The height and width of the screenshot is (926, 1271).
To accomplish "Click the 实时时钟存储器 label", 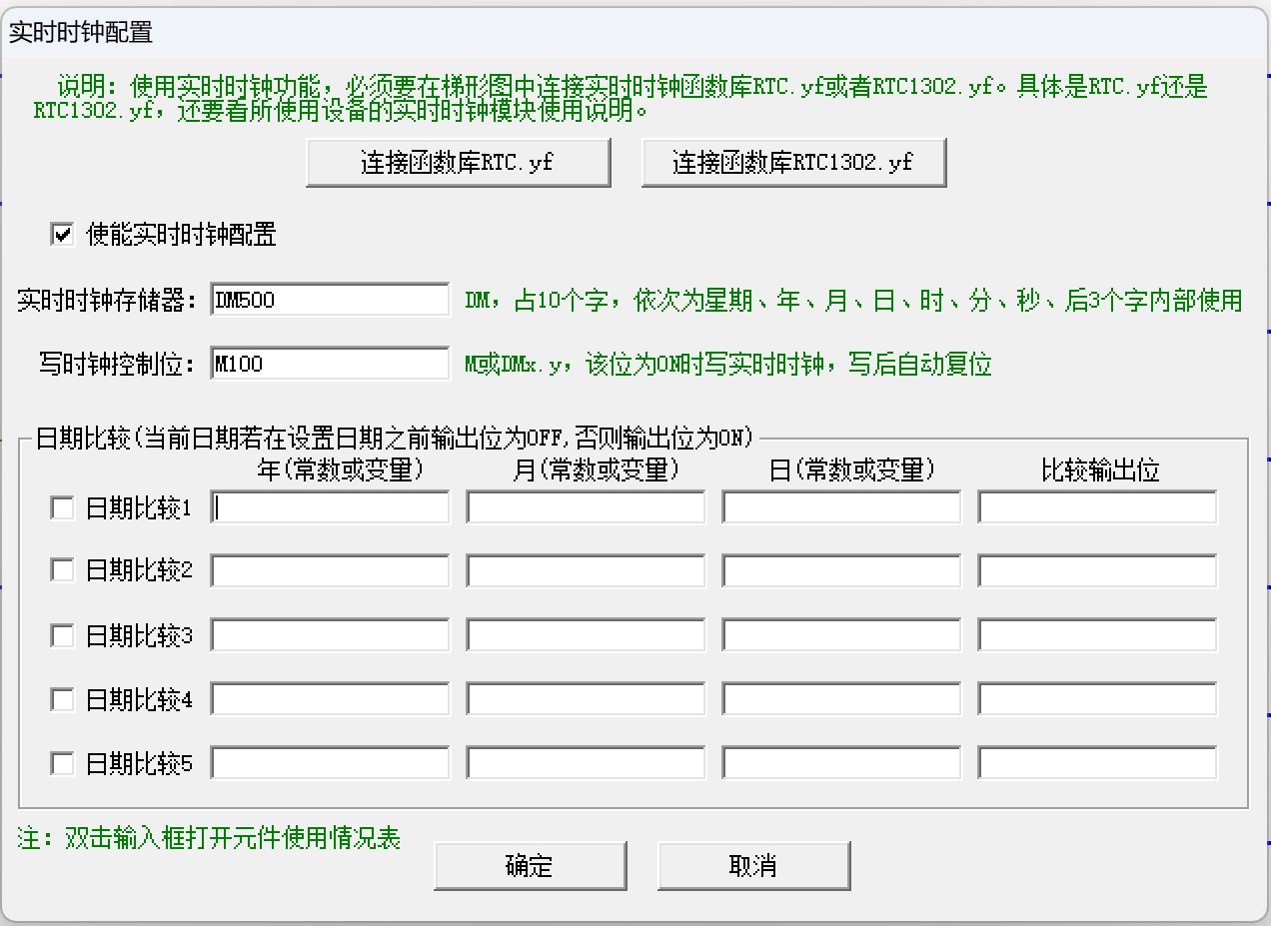I will (108, 301).
